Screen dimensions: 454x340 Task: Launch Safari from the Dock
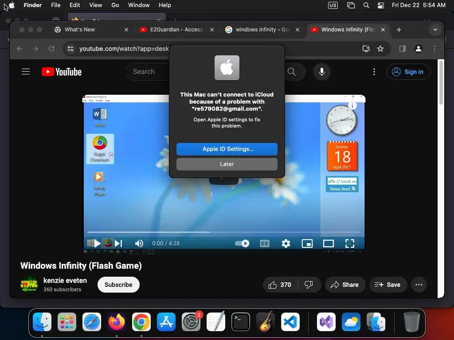coord(92,322)
